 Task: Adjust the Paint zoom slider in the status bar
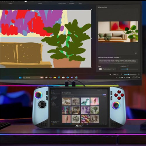(x=130, y=74)
